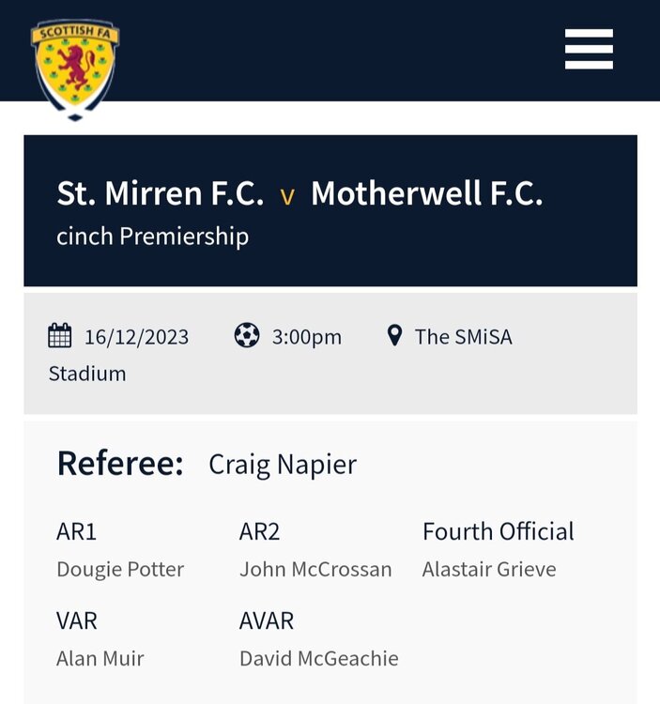Select referee name Craig Napier
Screen dimensions: 660x704
tap(283, 465)
